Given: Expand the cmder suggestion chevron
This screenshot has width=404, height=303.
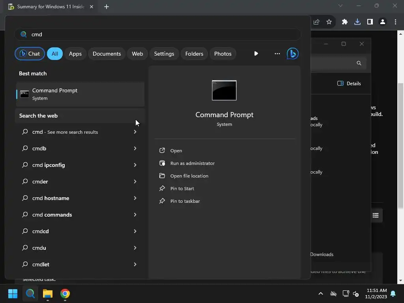Looking at the screenshot, I should pyautogui.click(x=135, y=181).
